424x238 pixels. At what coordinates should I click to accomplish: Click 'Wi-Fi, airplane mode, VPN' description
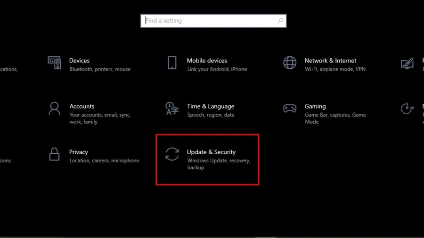pos(335,69)
